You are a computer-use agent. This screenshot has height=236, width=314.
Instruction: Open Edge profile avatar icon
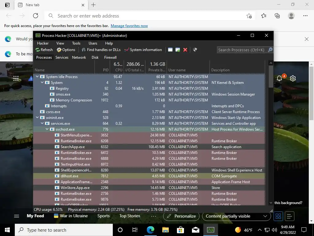coord(291,16)
